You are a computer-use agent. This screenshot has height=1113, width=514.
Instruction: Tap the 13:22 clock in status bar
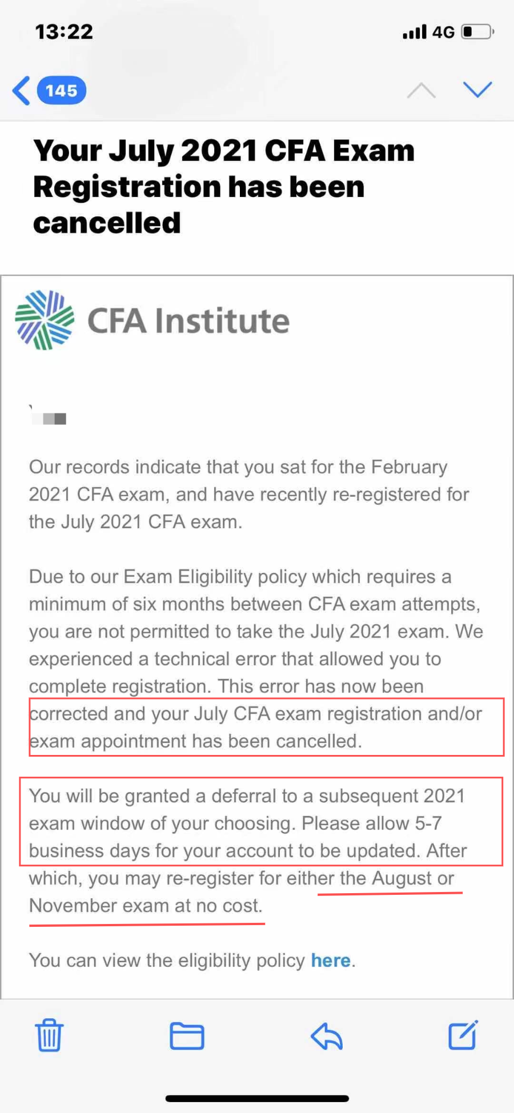coord(64,31)
